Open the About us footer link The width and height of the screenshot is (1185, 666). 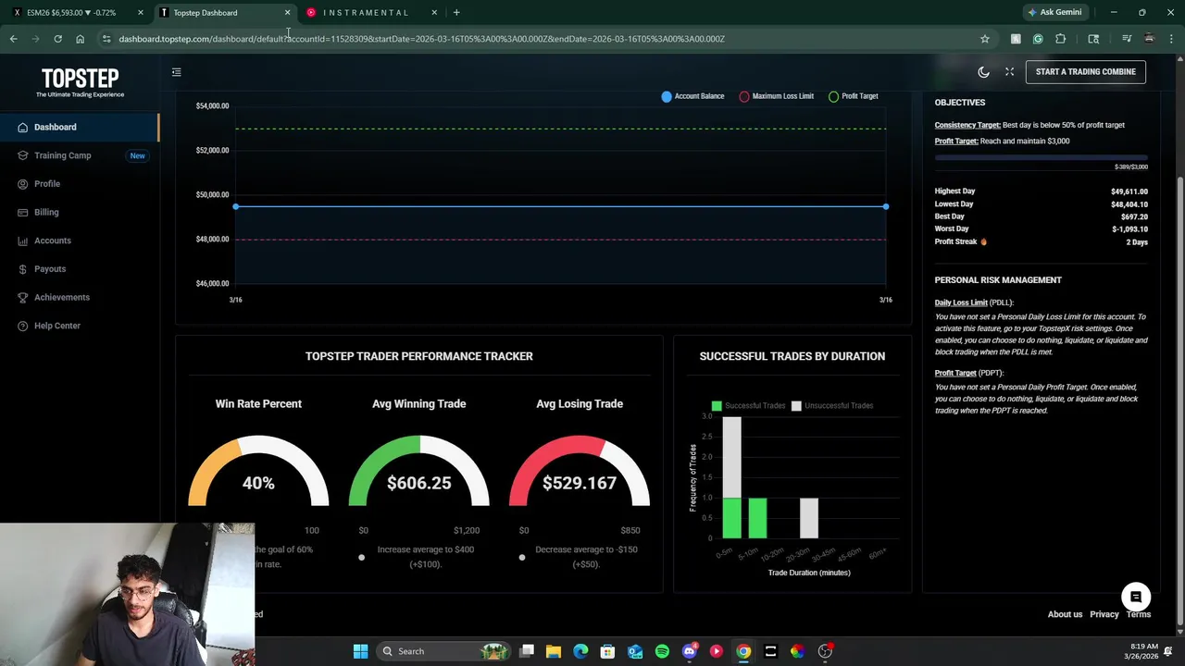tap(1065, 614)
